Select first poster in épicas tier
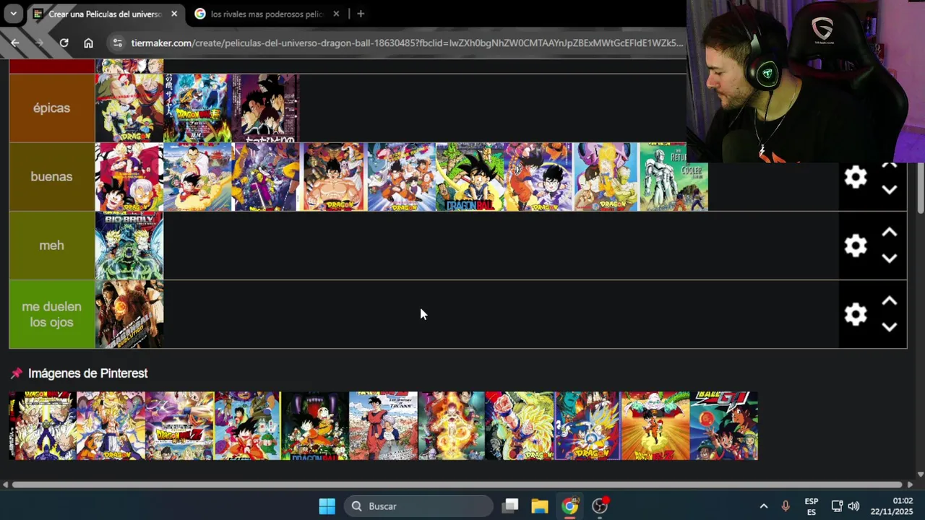 (129, 108)
